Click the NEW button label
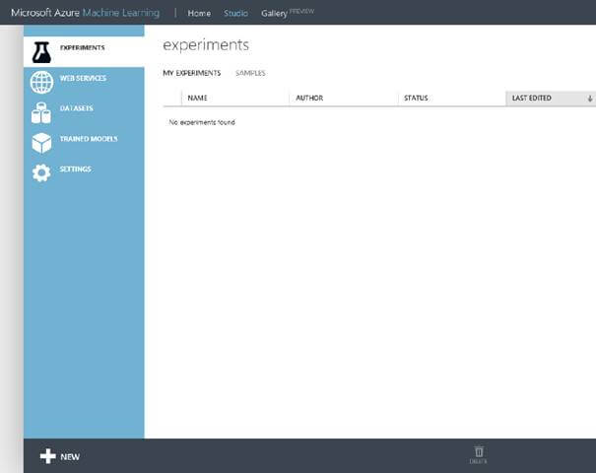 70,456
